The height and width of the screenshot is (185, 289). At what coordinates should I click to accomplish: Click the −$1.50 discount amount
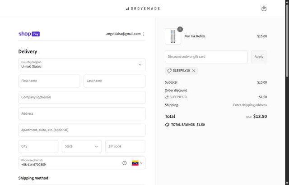[x=262, y=97]
